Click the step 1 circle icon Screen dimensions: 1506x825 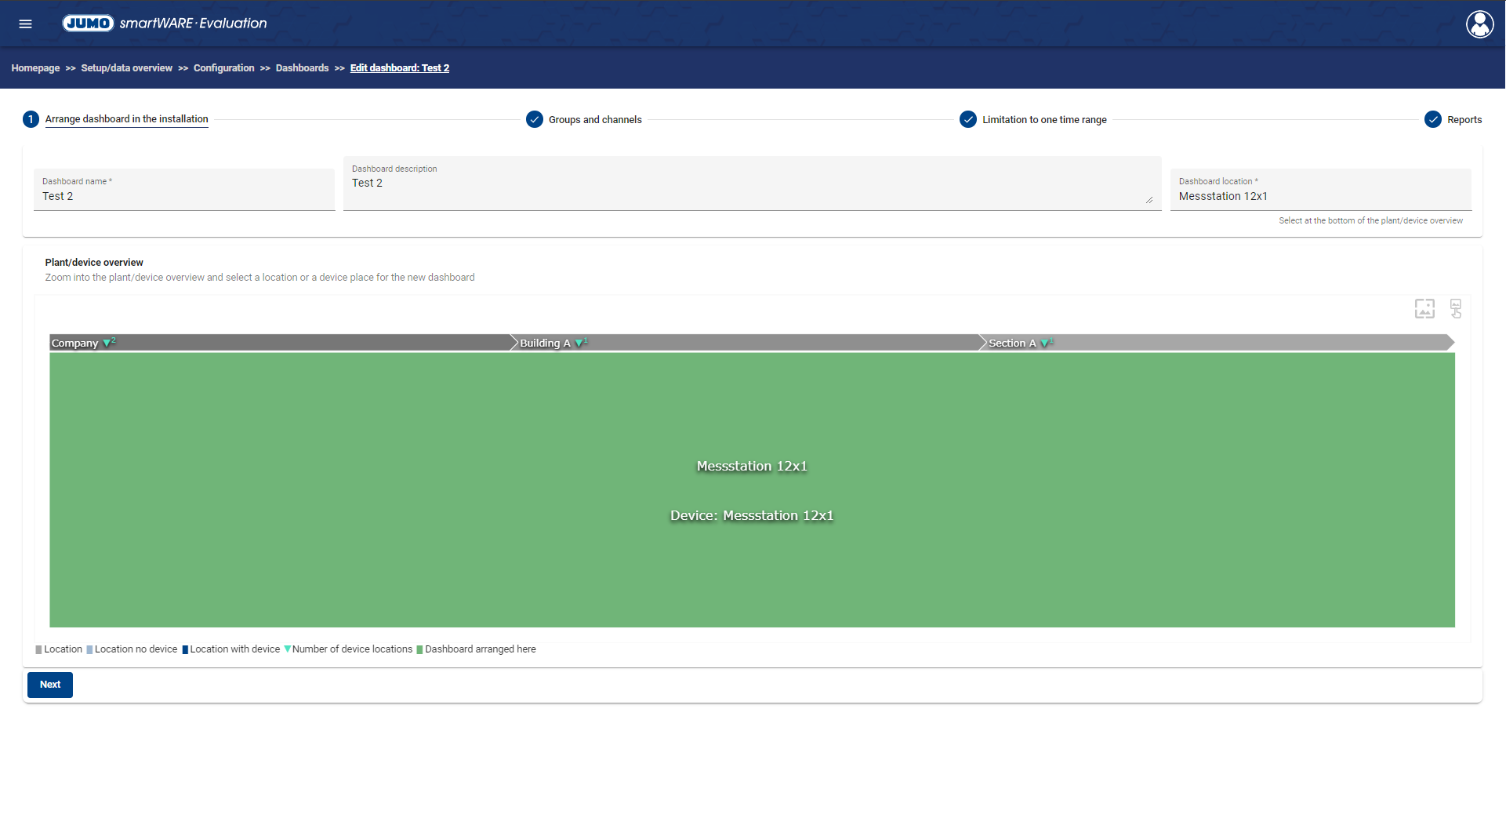pyautogui.click(x=31, y=119)
